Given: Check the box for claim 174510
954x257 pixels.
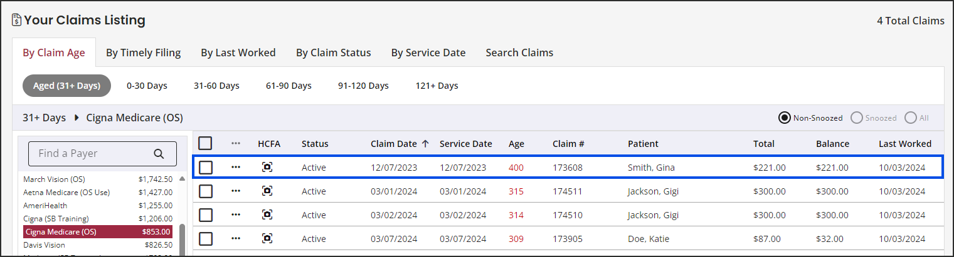Looking at the screenshot, I should pyautogui.click(x=206, y=215).
